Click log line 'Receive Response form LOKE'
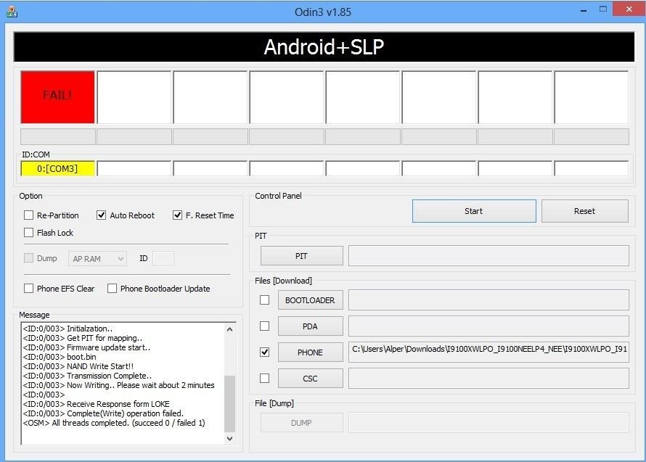 tap(96, 404)
